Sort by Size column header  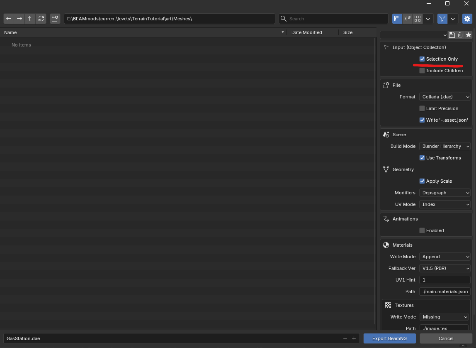point(357,32)
